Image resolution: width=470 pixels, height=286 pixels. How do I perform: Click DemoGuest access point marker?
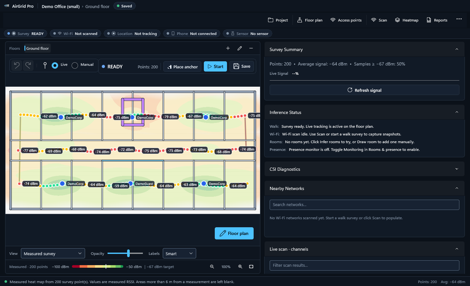130,184
